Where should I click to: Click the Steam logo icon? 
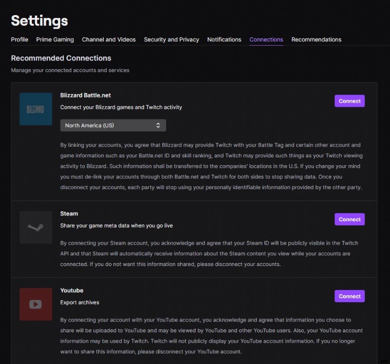(x=36, y=227)
